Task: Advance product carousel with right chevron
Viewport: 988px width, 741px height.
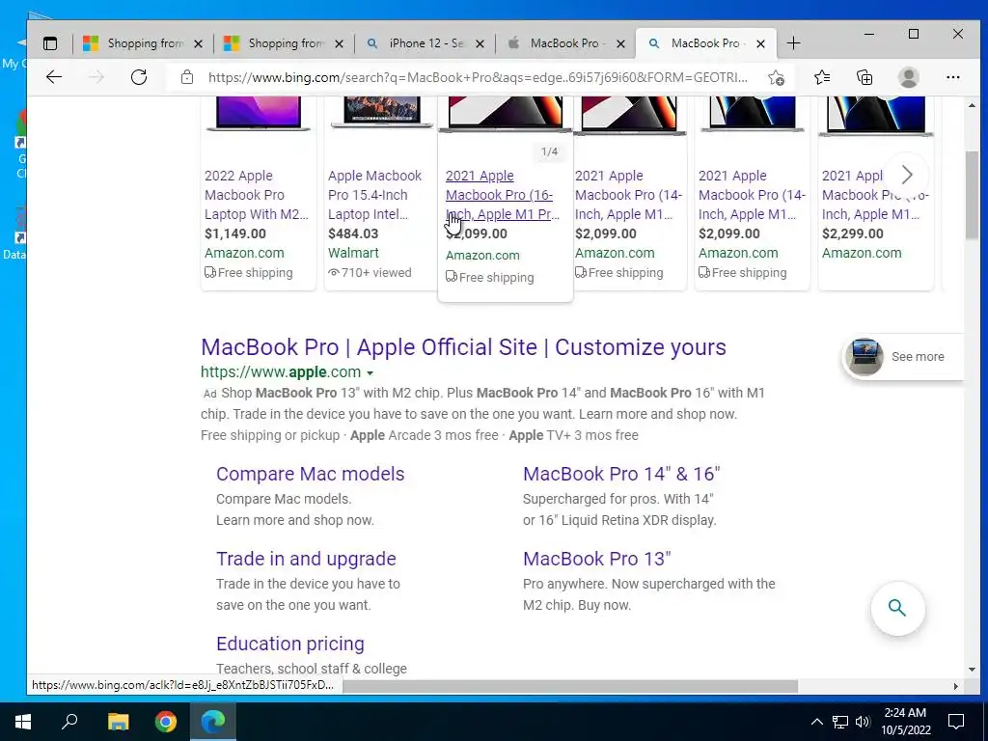Action: pos(907,176)
